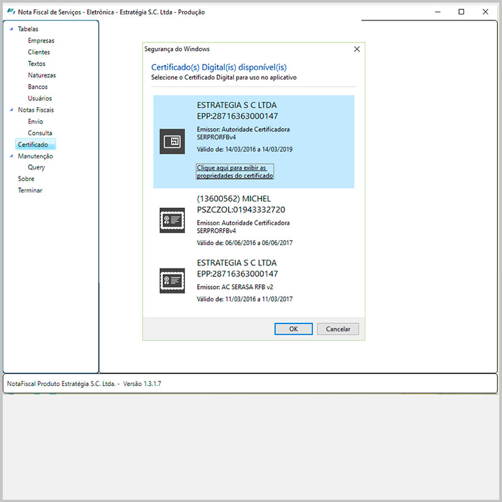Select the Notas Fiscais tree label
The height and width of the screenshot is (502, 502).
click(x=36, y=110)
